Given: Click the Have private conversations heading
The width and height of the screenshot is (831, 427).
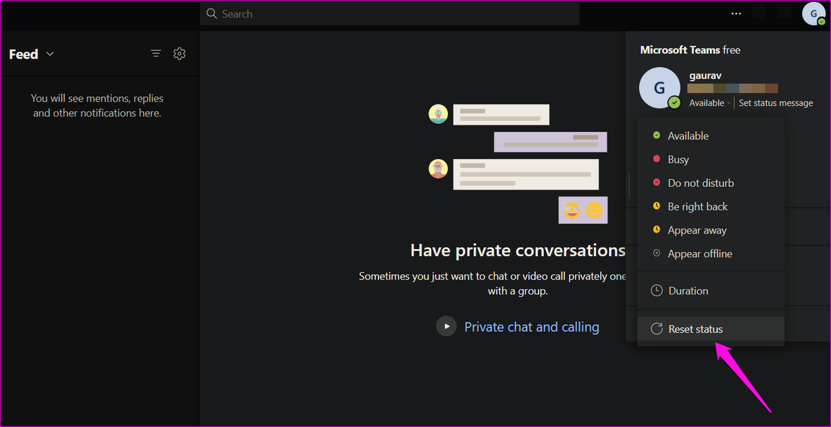Looking at the screenshot, I should pos(518,250).
